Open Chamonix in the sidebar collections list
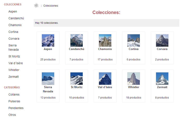This screenshot has width=184, height=118. click(15, 25)
